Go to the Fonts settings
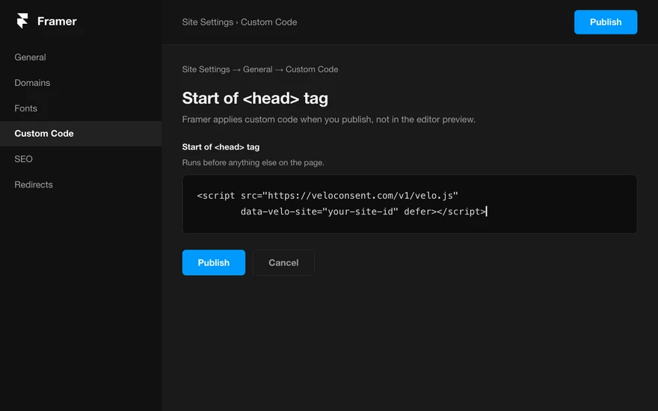The width and height of the screenshot is (658, 411). [25, 108]
